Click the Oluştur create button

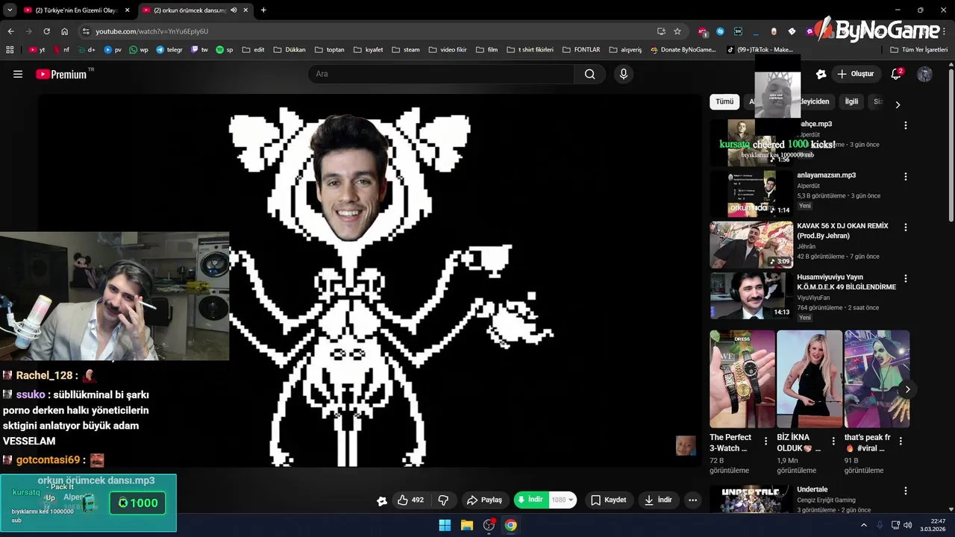click(x=855, y=74)
